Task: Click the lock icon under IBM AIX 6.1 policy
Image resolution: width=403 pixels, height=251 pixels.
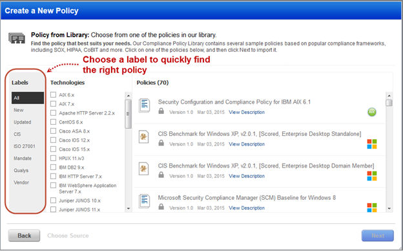Action: point(161,111)
